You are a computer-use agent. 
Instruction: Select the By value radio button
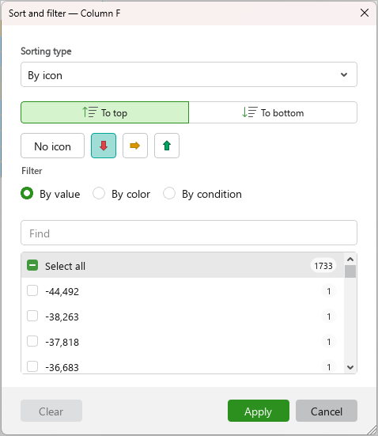(x=27, y=193)
